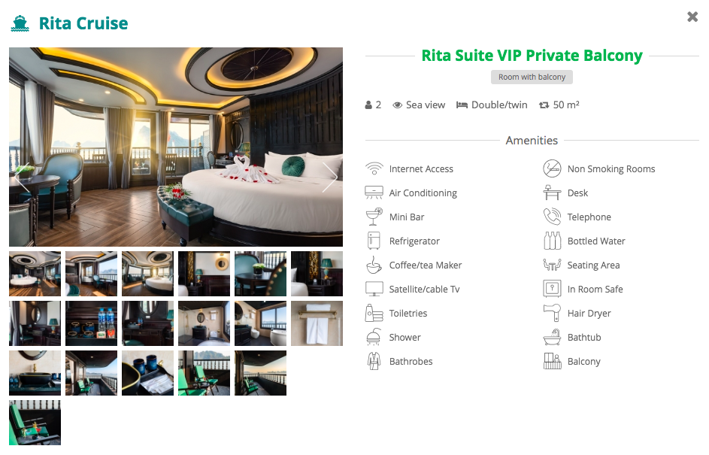Screen dimensions: 709x455
Task: Click the Room with balcony tag
Action: (x=532, y=77)
